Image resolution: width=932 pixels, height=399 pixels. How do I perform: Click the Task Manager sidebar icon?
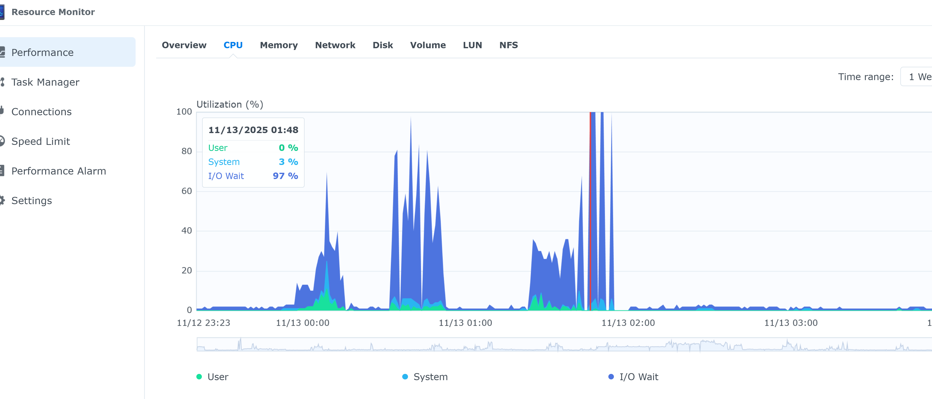(x=2, y=82)
